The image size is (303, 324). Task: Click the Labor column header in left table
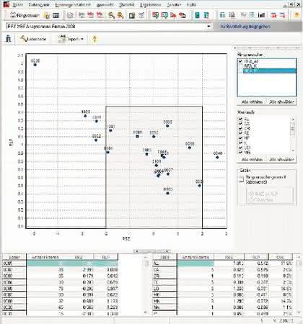tap(14, 257)
